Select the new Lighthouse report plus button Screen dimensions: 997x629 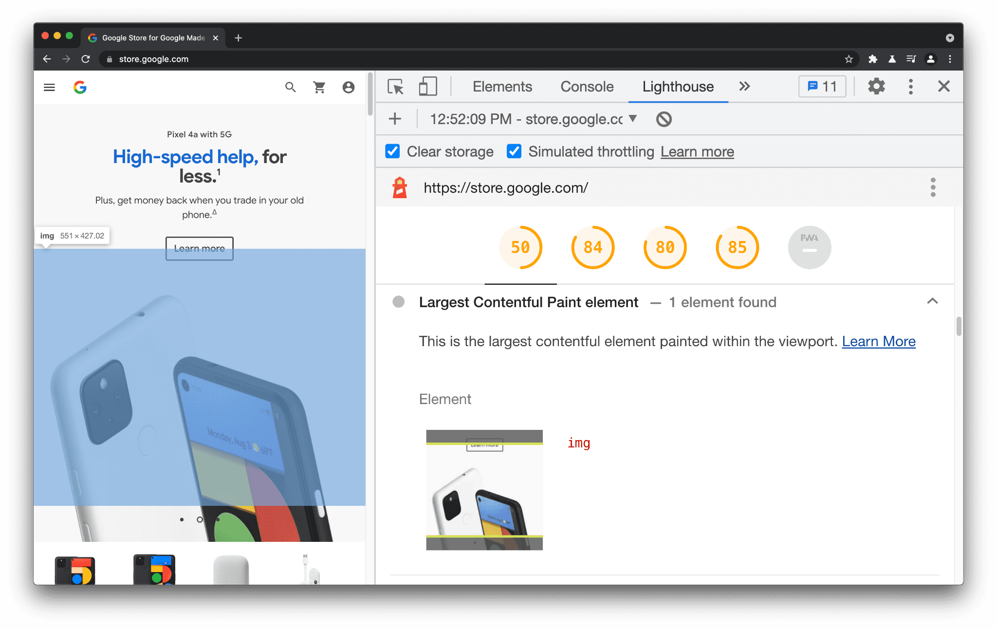[396, 118]
